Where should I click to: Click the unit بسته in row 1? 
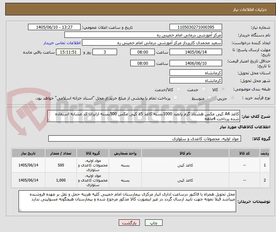(x=125, y=165)
